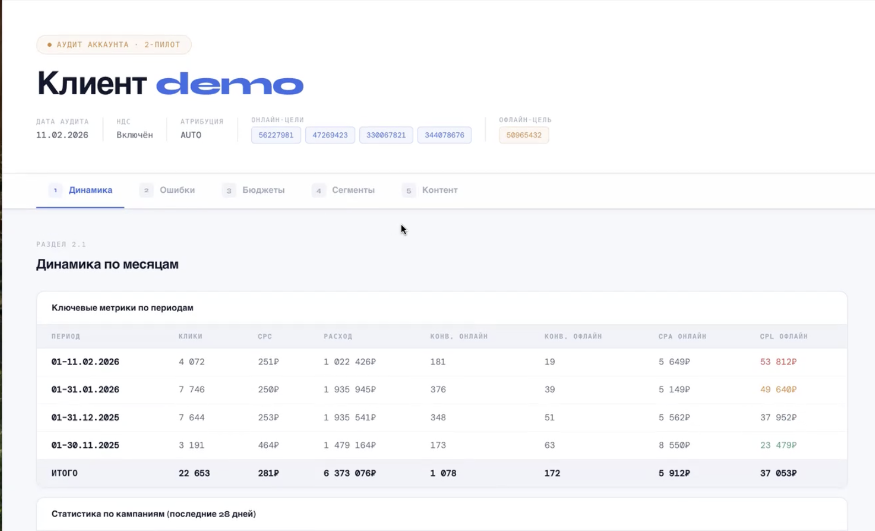Click the blue demo client name
Viewport: 875px width, 531px height.
coord(230,84)
